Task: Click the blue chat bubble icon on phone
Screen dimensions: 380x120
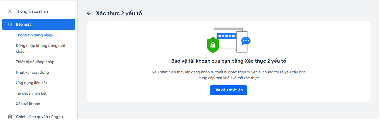Action: [x=246, y=41]
